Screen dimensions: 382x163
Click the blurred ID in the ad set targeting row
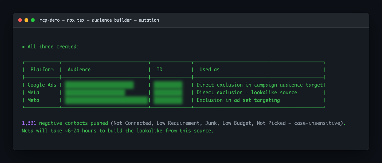point(168,100)
